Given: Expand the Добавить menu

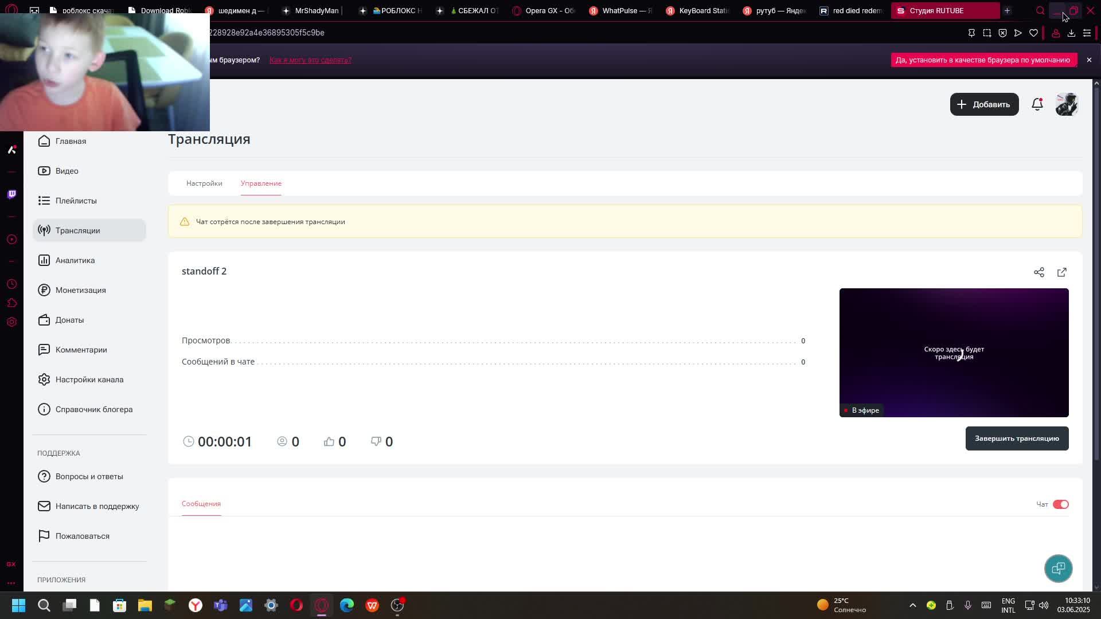Looking at the screenshot, I should coord(984,104).
